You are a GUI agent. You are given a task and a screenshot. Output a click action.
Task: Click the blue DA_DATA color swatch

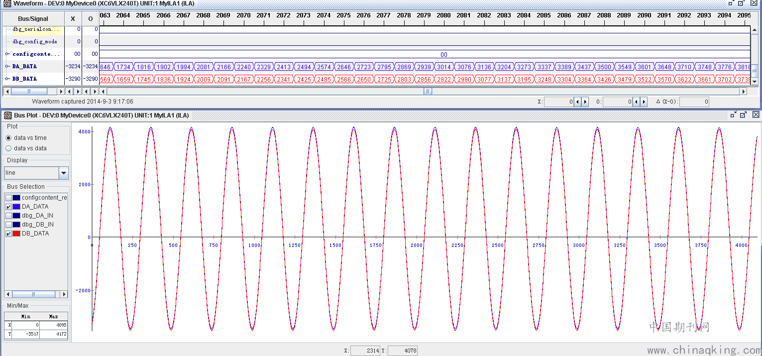click(x=16, y=207)
